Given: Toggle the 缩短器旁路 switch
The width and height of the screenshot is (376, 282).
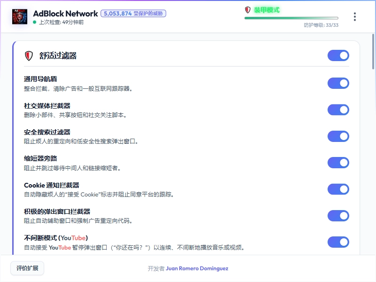Looking at the screenshot, I should (338, 163).
